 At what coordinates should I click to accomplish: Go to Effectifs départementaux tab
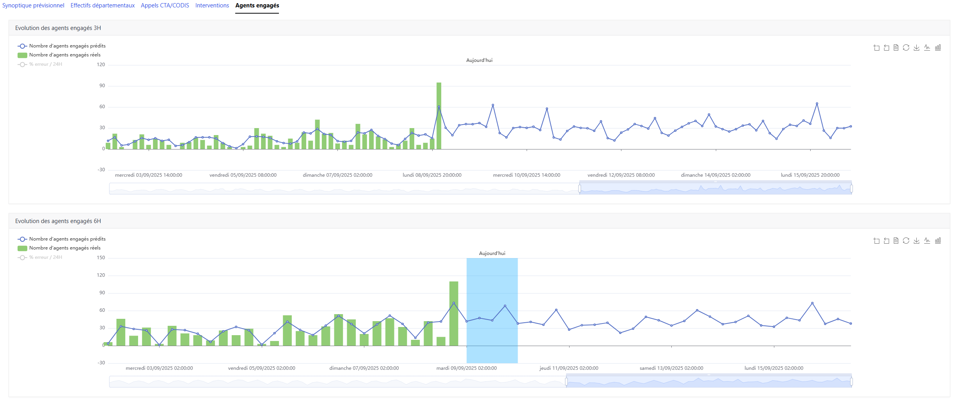pyautogui.click(x=103, y=5)
